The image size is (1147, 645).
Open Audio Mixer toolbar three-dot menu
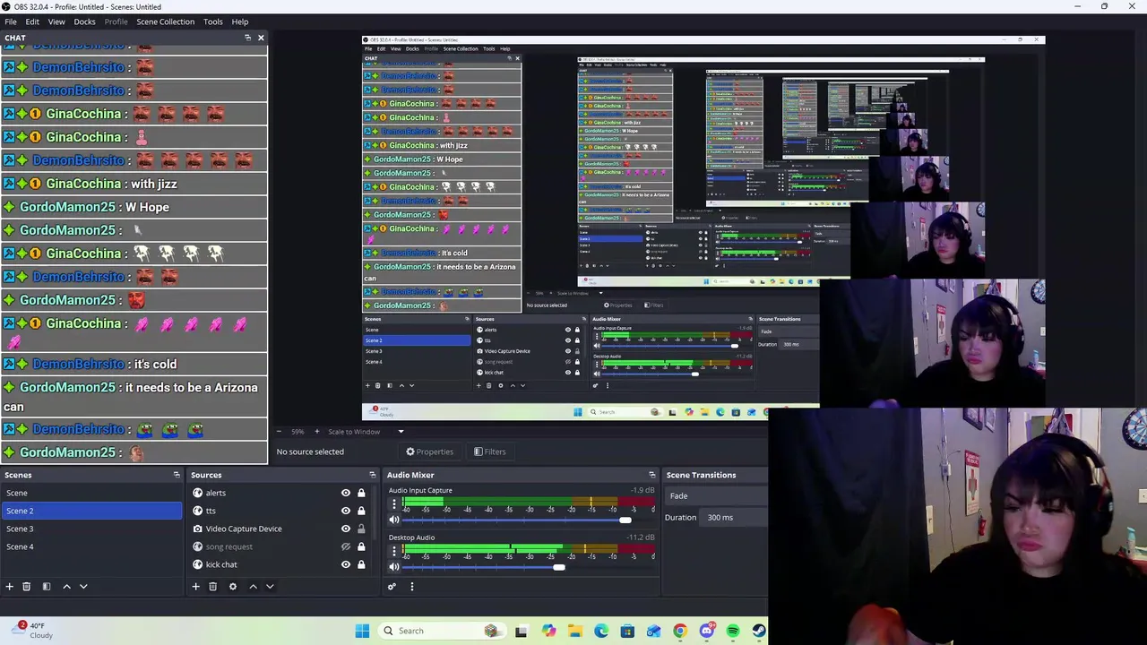tap(412, 586)
